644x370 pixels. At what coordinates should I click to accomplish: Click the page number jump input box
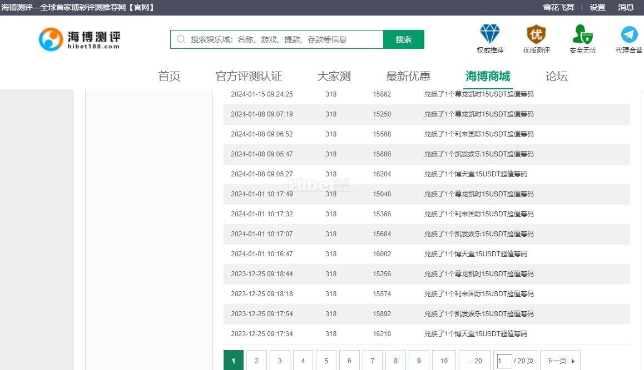(504, 361)
